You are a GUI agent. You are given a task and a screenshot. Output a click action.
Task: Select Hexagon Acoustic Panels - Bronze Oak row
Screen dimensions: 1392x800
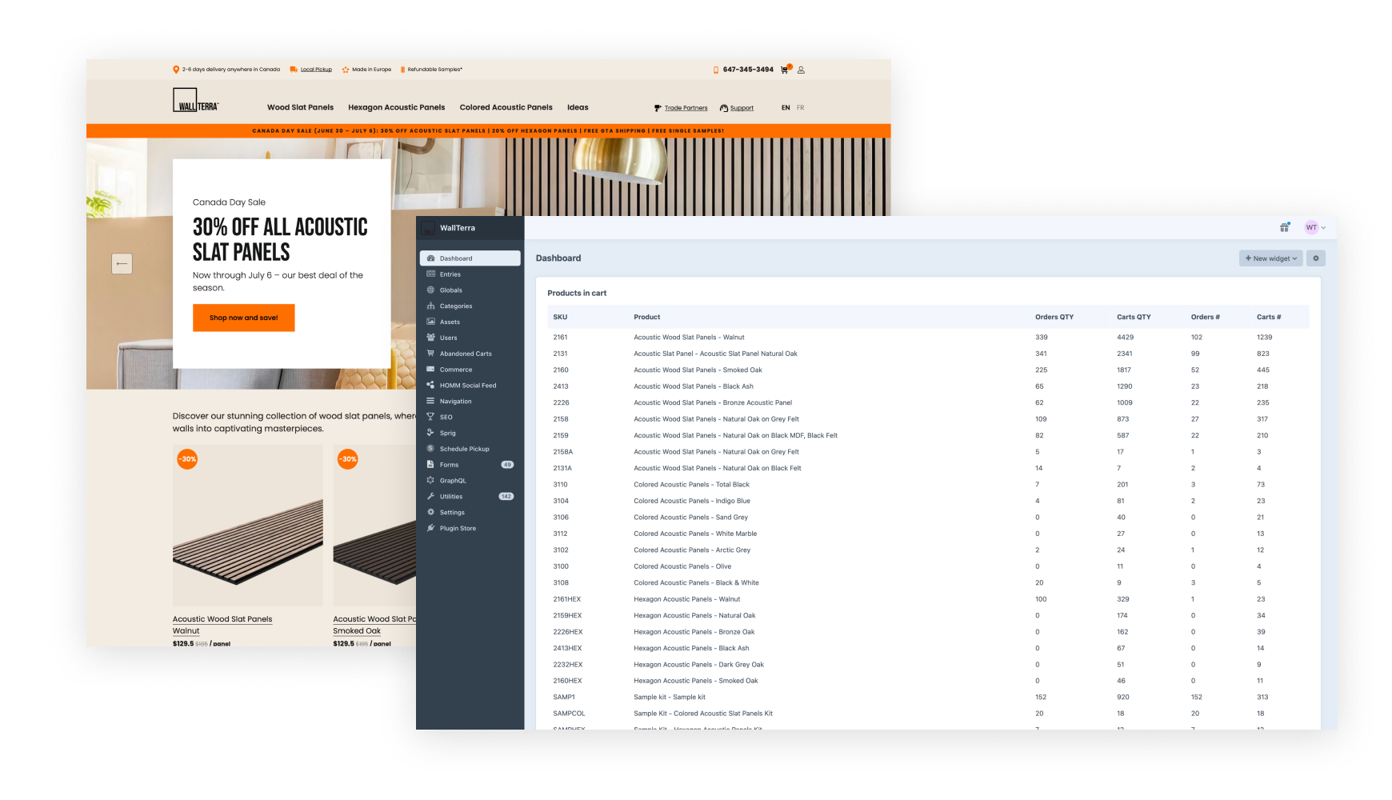[x=928, y=632]
